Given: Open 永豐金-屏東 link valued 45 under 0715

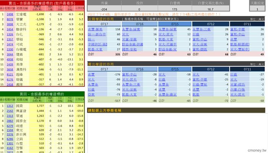Looking at the screenshot, I should [168, 29].
